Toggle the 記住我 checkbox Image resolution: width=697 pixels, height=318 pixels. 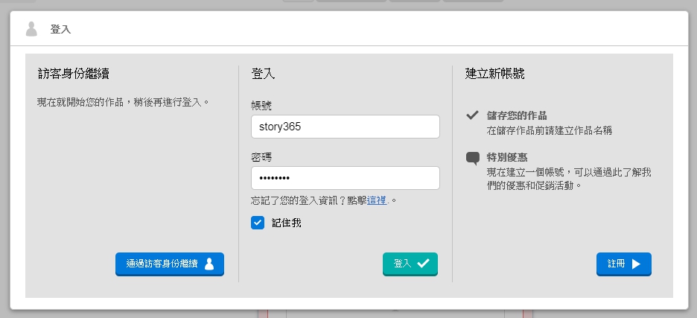258,222
